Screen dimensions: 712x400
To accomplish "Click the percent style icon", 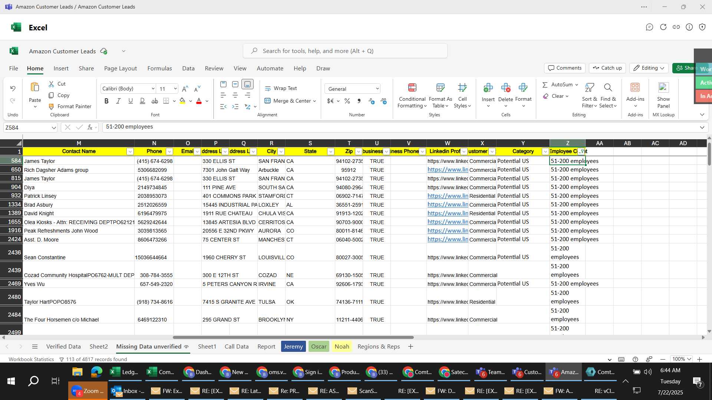I will click(x=347, y=101).
